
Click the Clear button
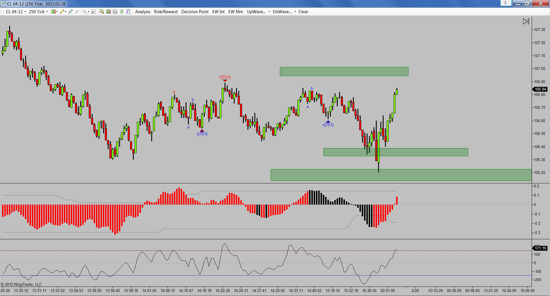[303, 12]
